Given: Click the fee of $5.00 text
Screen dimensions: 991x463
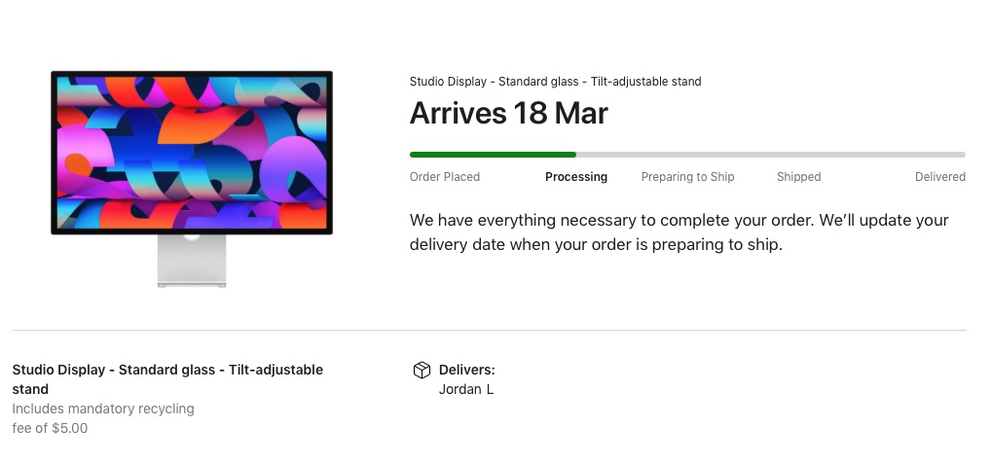Looking at the screenshot, I should pyautogui.click(x=50, y=428).
